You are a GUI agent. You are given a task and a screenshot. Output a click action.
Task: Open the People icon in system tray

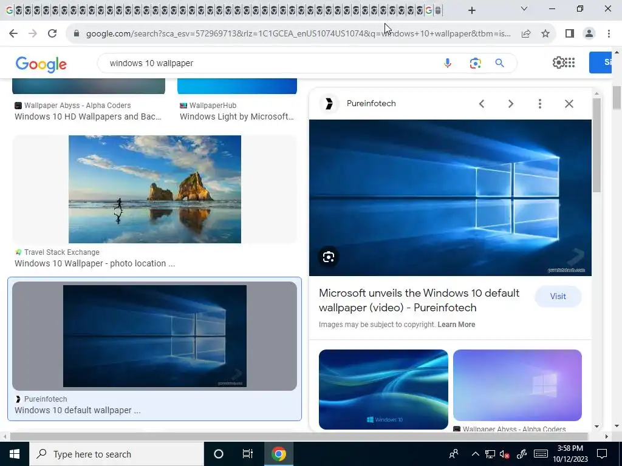[453, 454]
